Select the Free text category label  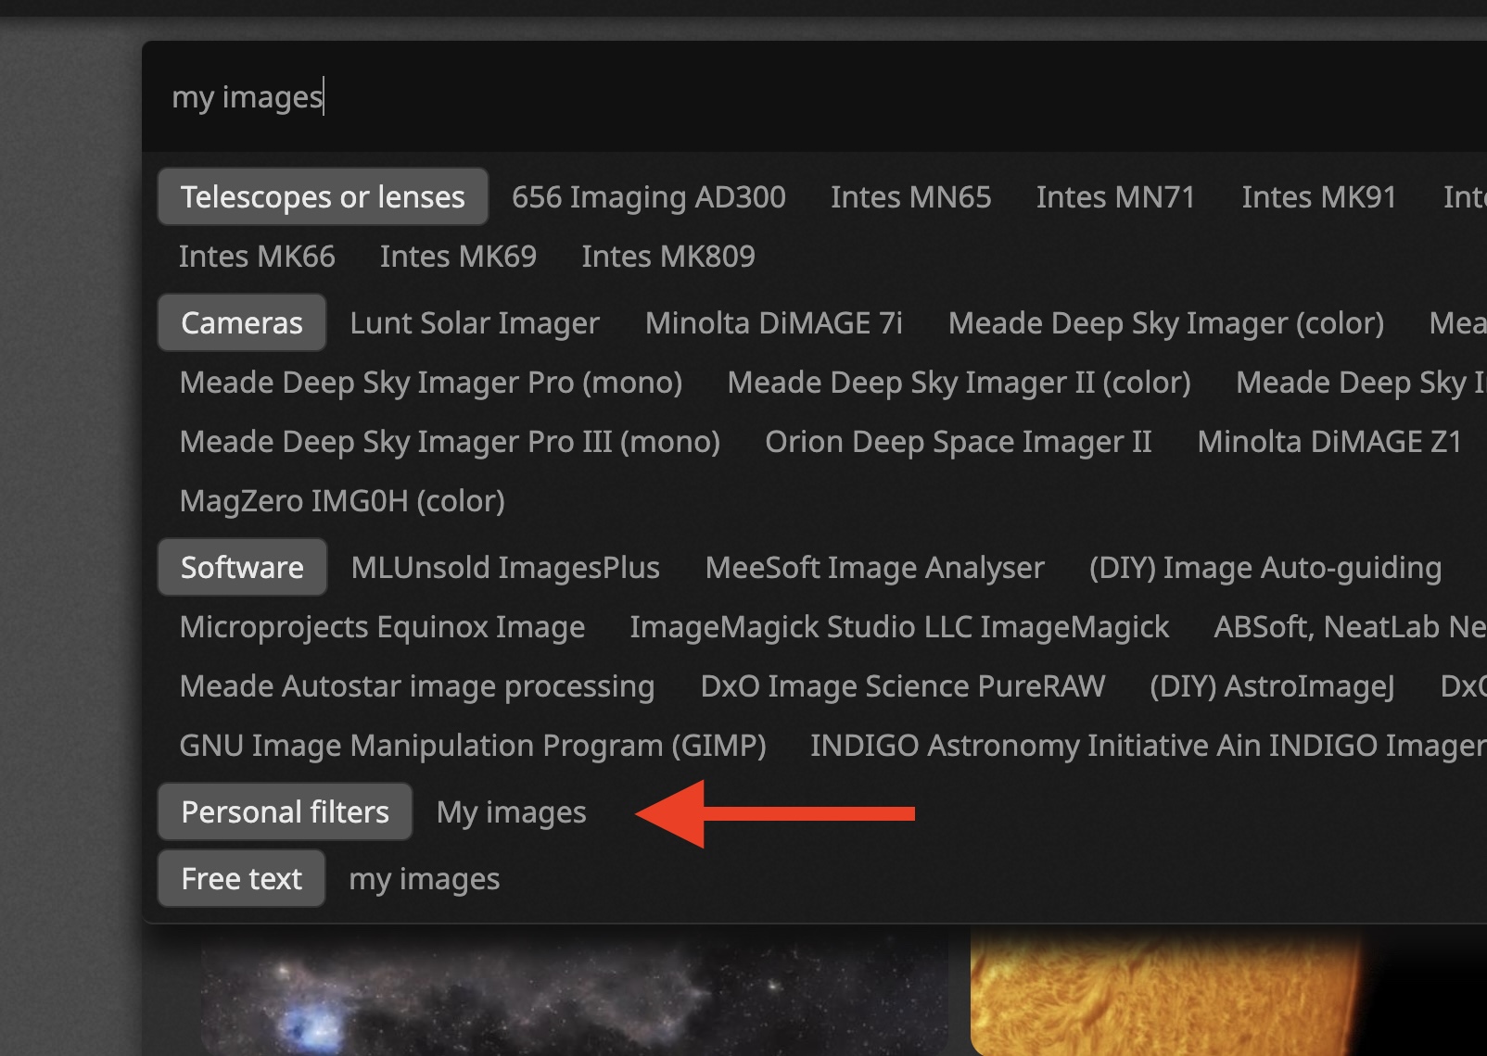pyautogui.click(x=242, y=878)
